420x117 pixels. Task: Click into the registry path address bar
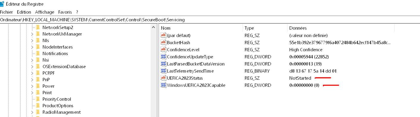point(210,20)
